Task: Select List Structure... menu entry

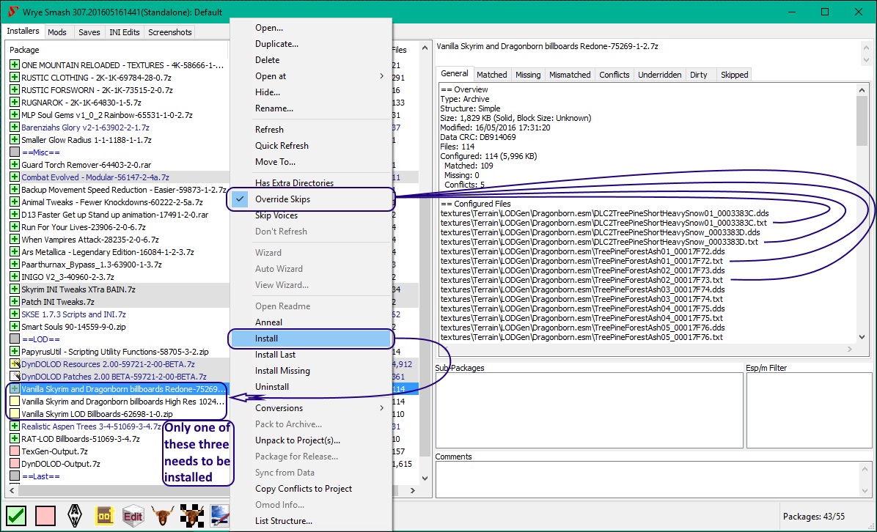Action: [x=310, y=521]
